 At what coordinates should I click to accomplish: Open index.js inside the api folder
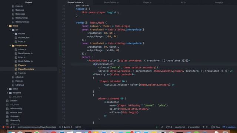(22, 41)
